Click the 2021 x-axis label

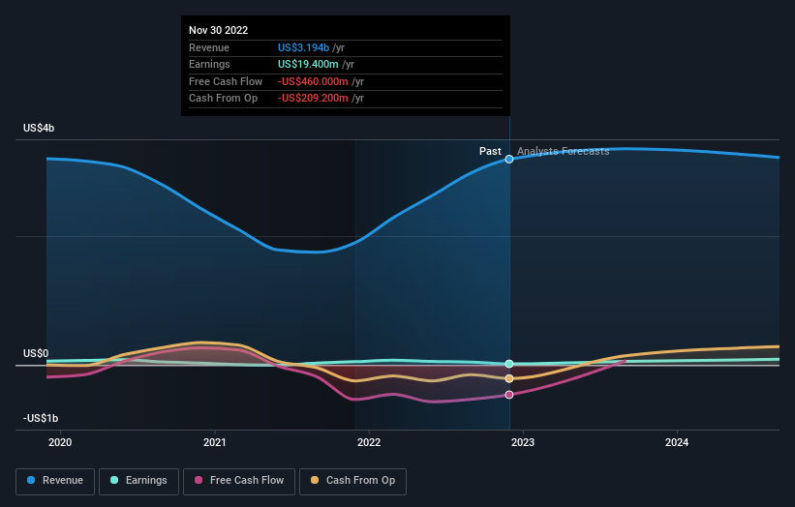tap(214, 442)
